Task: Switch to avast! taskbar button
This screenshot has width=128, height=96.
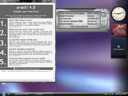Action: coord(44,94)
